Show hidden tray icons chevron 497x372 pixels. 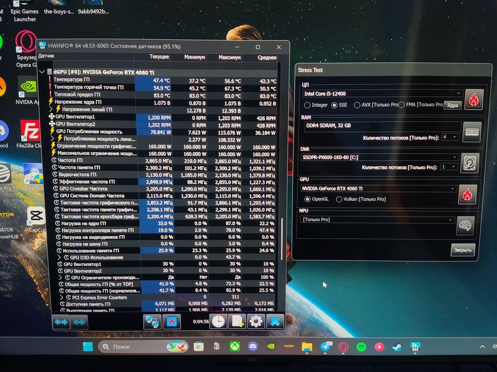pos(482,346)
